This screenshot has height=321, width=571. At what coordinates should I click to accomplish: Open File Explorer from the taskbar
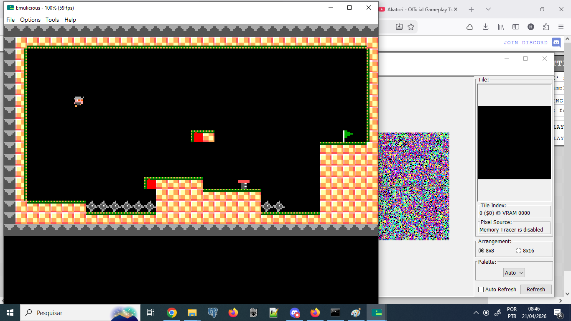(x=192, y=313)
